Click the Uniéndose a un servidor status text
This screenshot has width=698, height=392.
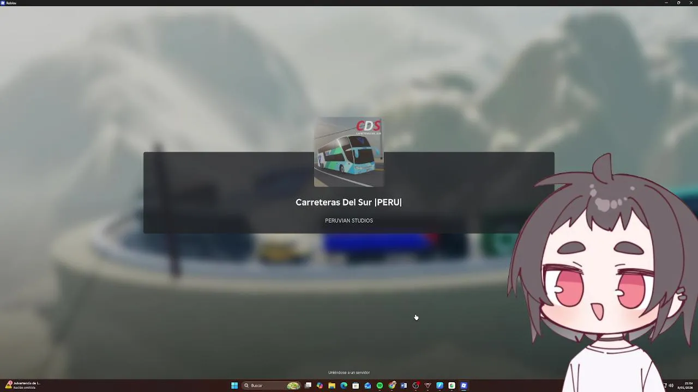pyautogui.click(x=349, y=372)
